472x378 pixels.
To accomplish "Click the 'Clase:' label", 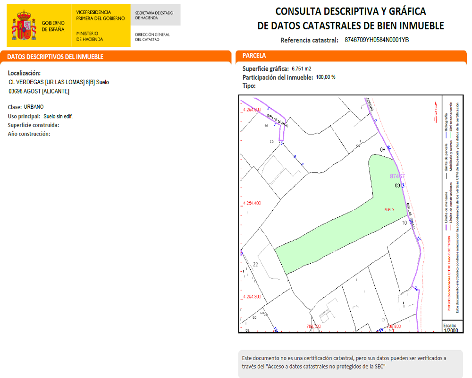I will (x=15, y=107).
